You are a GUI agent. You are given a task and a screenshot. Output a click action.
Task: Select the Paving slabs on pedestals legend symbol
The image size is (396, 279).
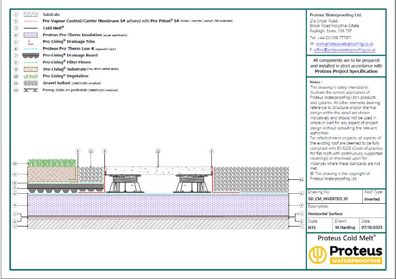31,90
